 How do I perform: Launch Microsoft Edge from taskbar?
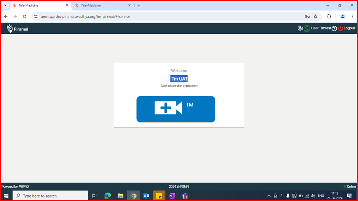point(107,196)
